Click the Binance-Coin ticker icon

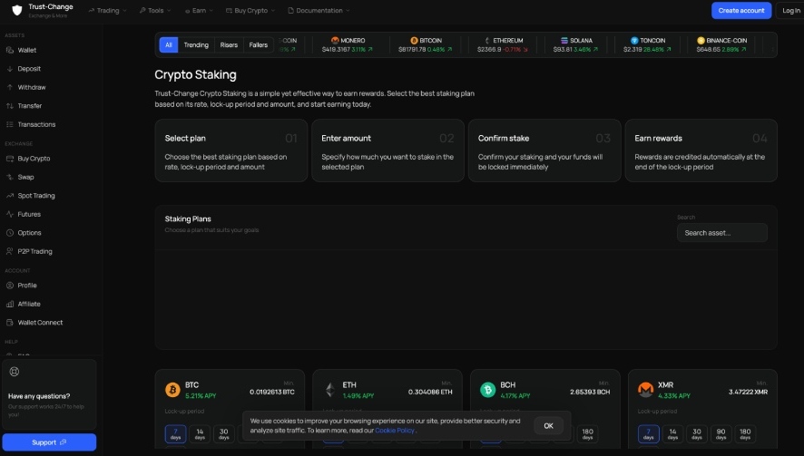[701, 40]
